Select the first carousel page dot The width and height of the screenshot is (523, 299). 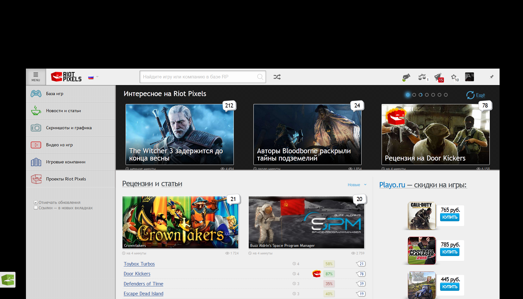pyautogui.click(x=408, y=95)
